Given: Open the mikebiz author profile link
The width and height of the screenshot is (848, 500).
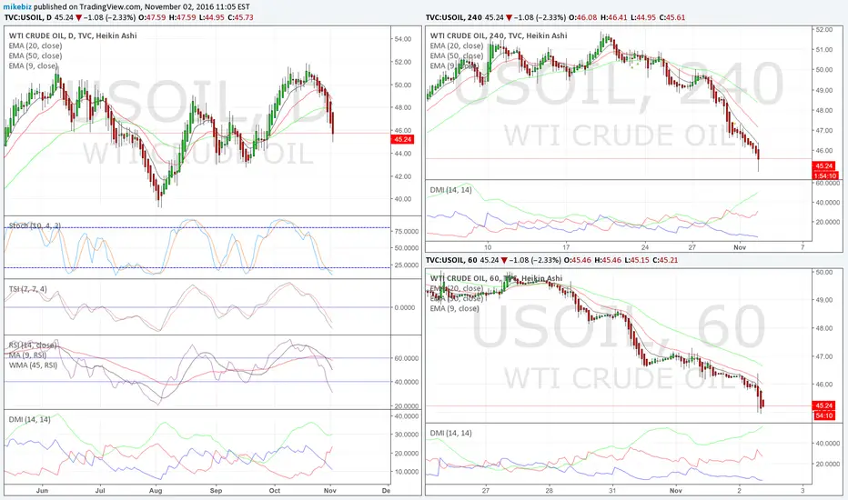Looking at the screenshot, I should click(16, 7).
